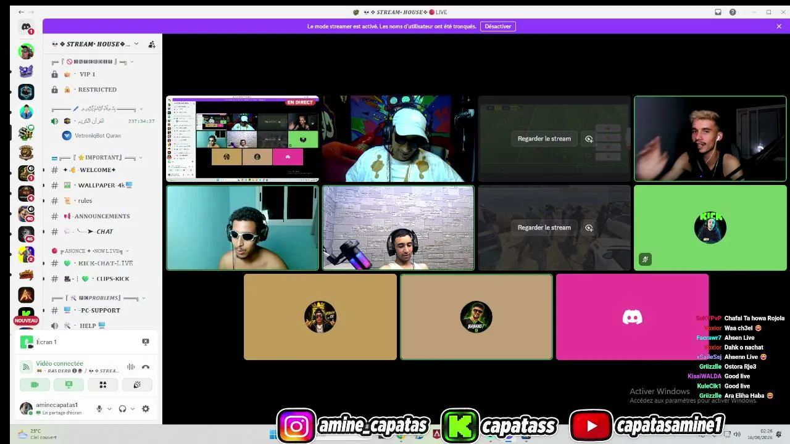This screenshot has height=444, width=790.
Task: Disconnect from the voice call
Action: pos(146,367)
